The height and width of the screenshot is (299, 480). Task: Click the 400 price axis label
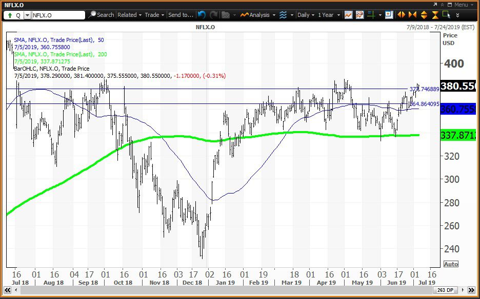click(x=454, y=63)
